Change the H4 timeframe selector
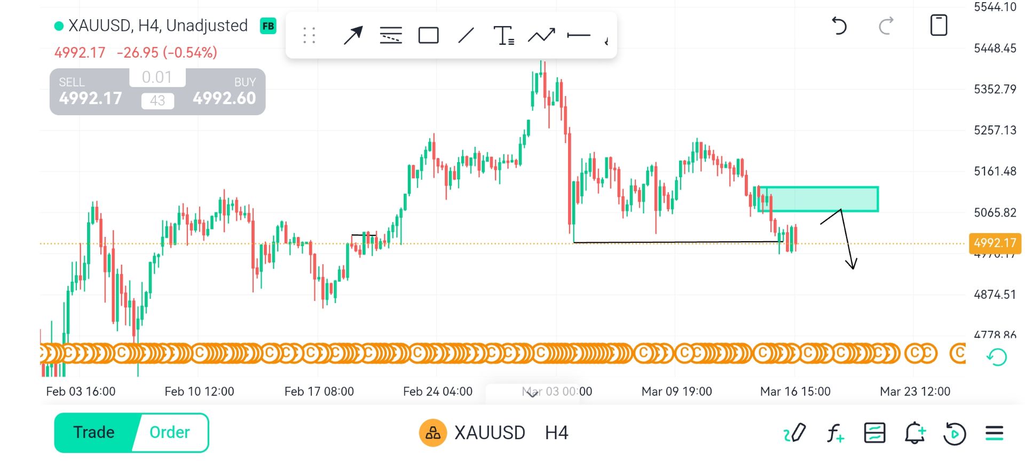Image resolution: width=1025 pixels, height=461 pixels. pos(556,433)
